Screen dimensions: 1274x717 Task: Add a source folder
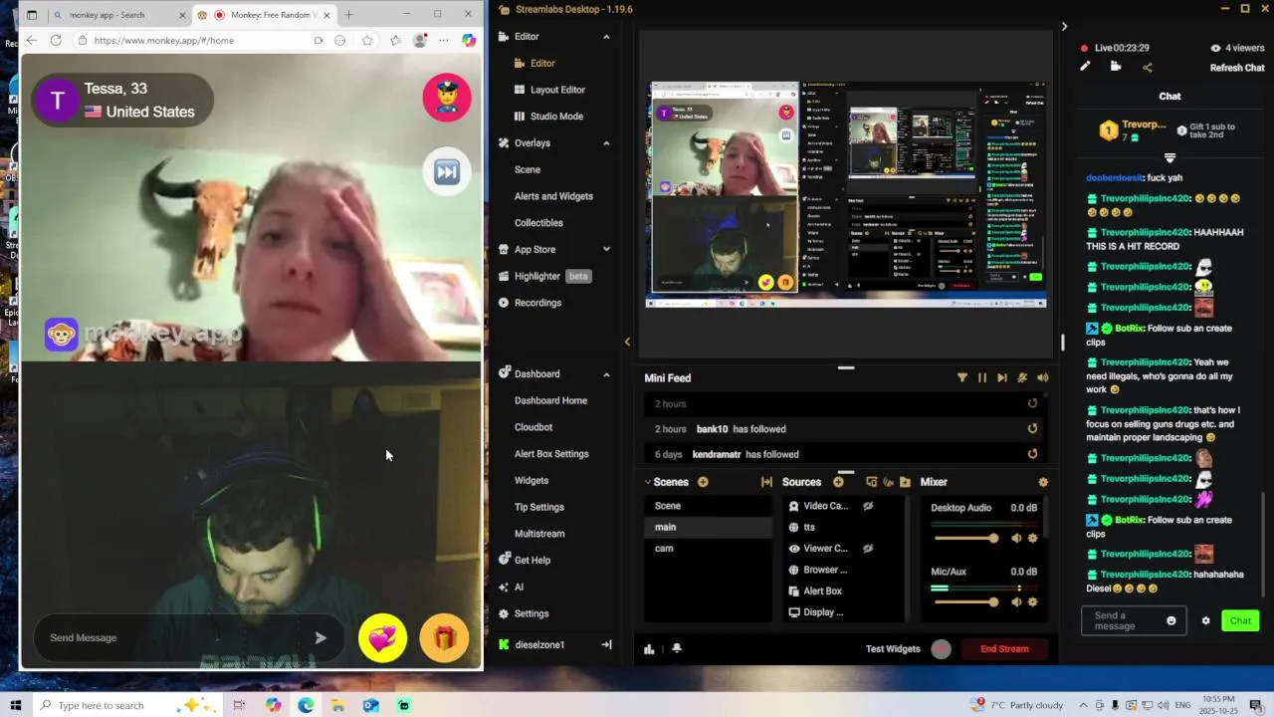[x=905, y=482]
